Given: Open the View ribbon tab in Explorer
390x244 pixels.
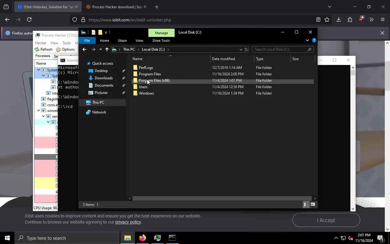Looking at the screenshot, I should point(139,41).
